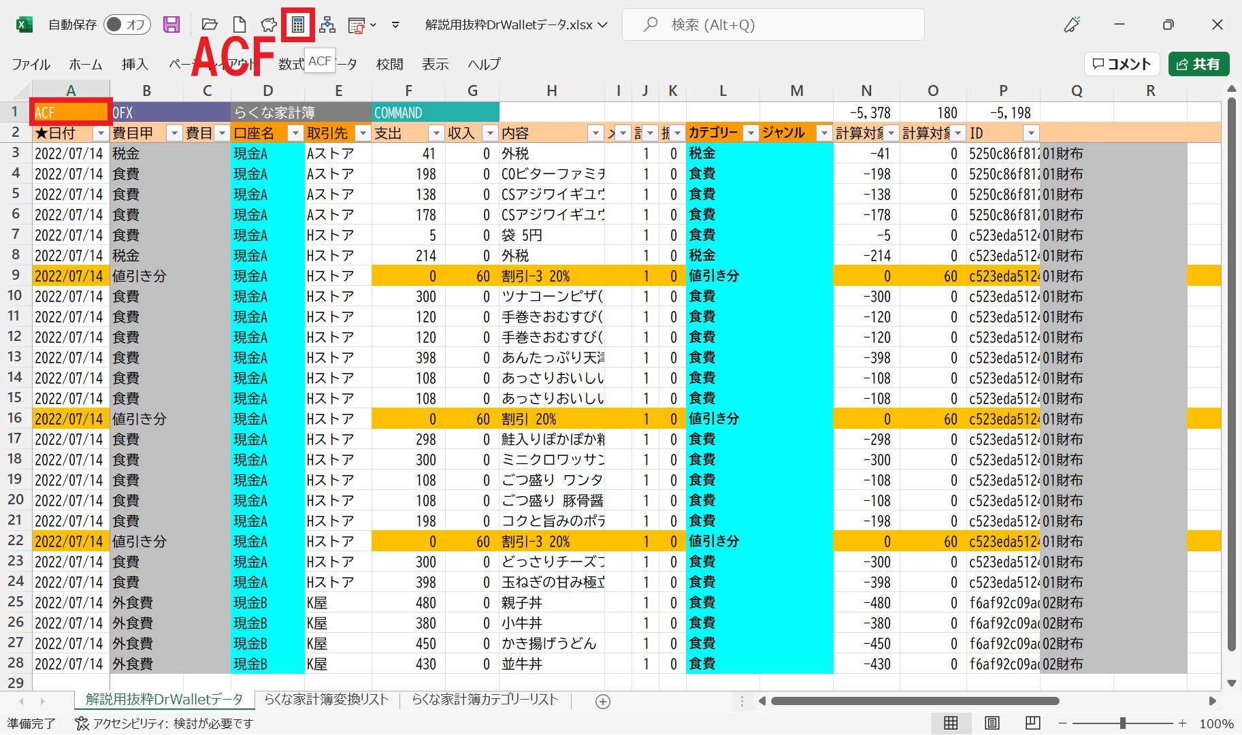The image size is (1242, 735).
Task: Click the New blank document icon
Action: [239, 25]
